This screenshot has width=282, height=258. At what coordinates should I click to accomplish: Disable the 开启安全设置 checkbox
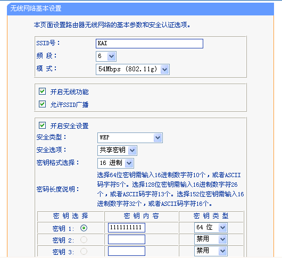coord(42,126)
